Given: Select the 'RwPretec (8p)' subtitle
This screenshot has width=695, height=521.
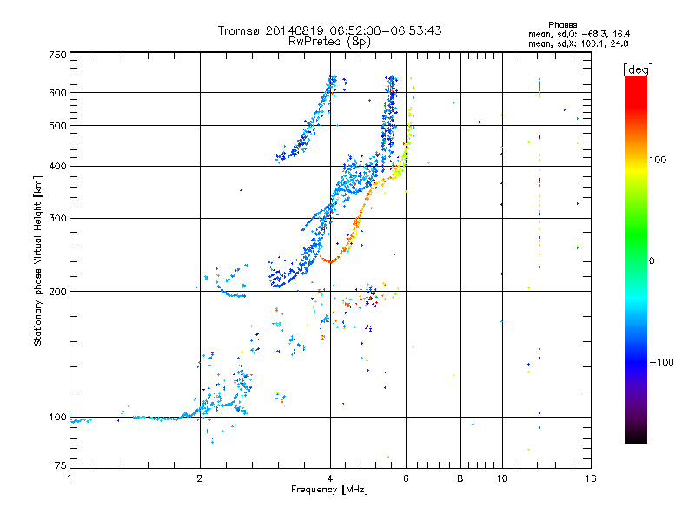Looking at the screenshot, I should click(329, 42).
